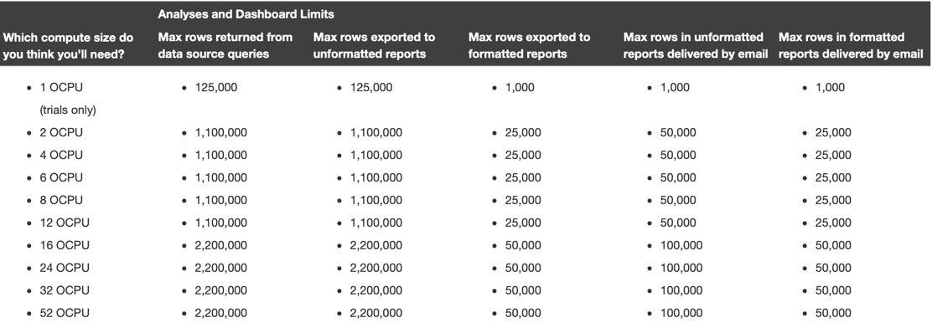Click "Max rows returned from data source queries" header
Screen dimensions: 932x333
pyautogui.click(x=225, y=46)
